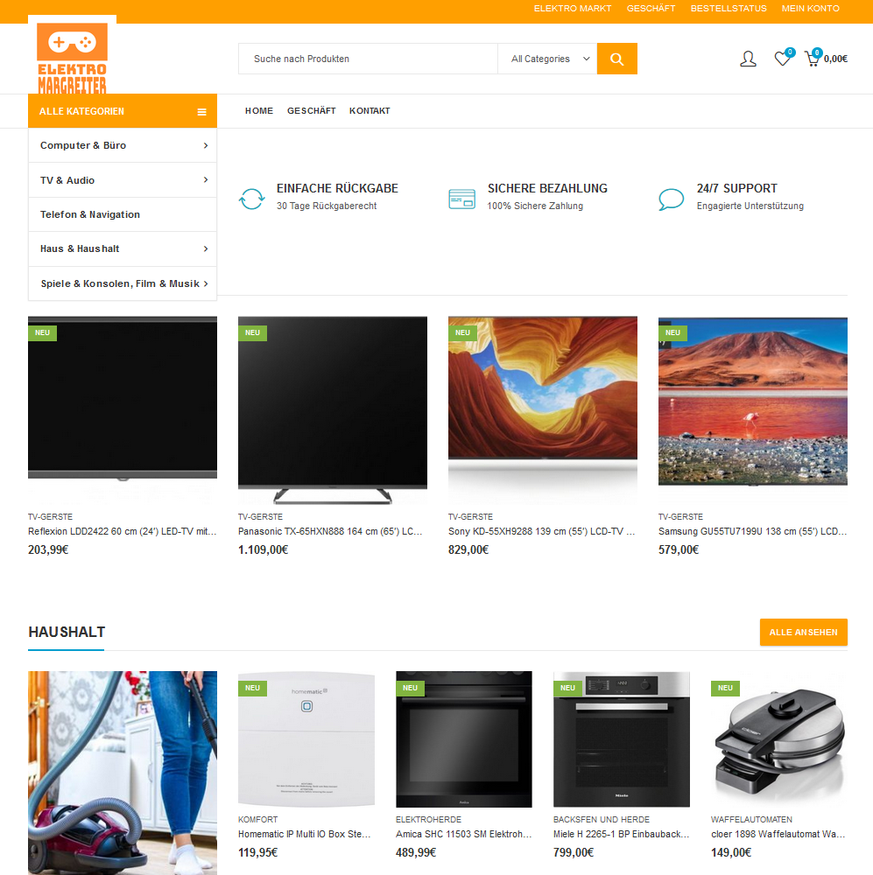Focus the Suche nach Produkten field
873x875 pixels.
coord(368,59)
